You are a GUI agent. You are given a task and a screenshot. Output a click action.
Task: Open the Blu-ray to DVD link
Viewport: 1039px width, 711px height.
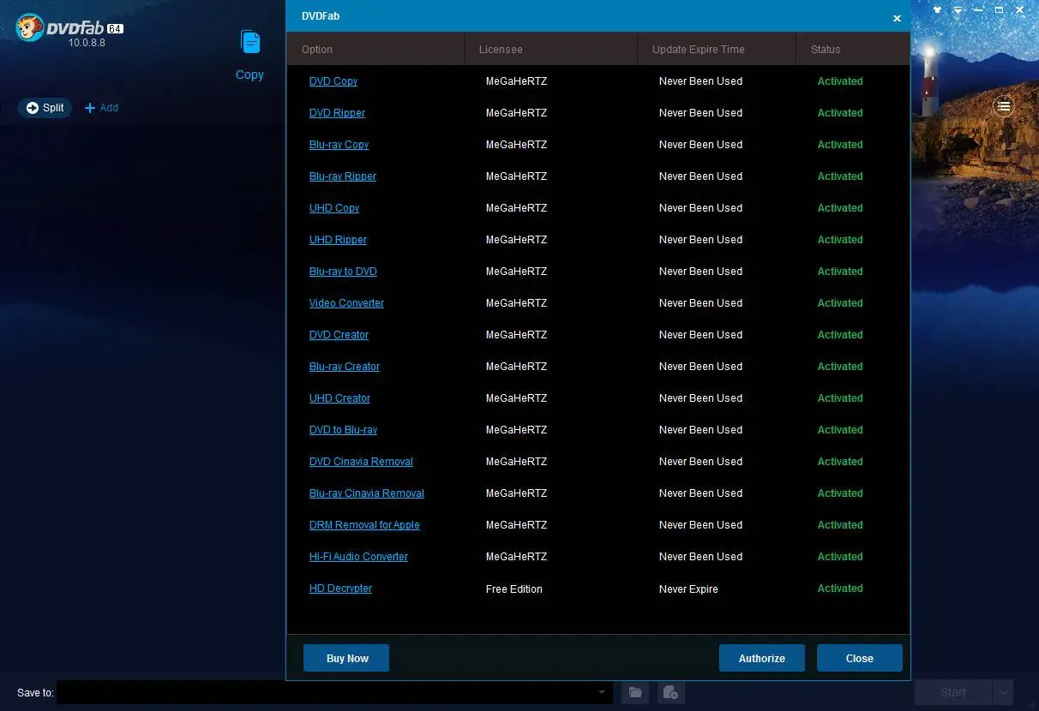(343, 272)
